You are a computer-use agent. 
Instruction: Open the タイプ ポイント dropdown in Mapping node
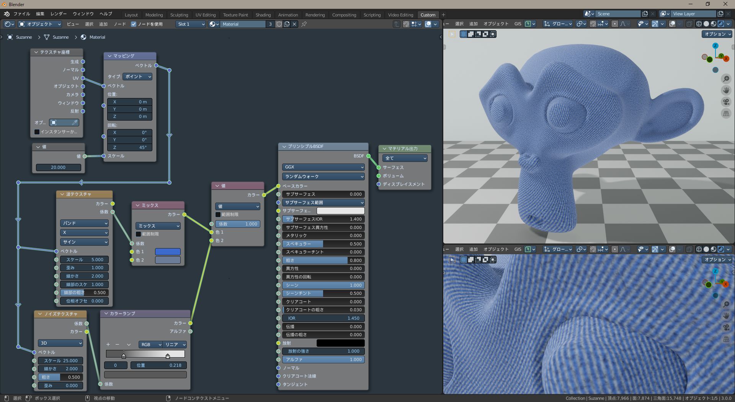point(137,77)
